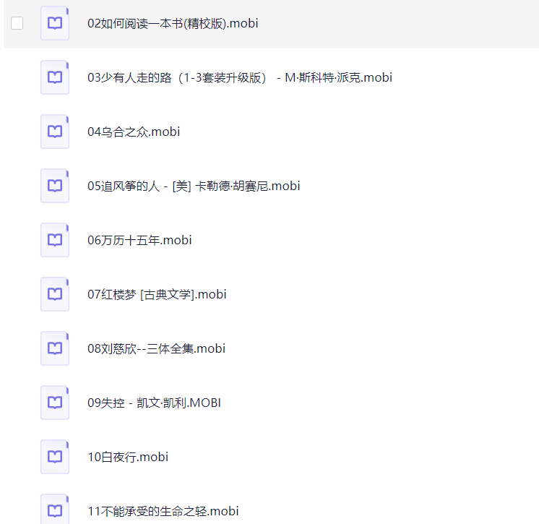Click the book icon for 03少有人走的路
The image size is (539, 524).
tap(55, 77)
